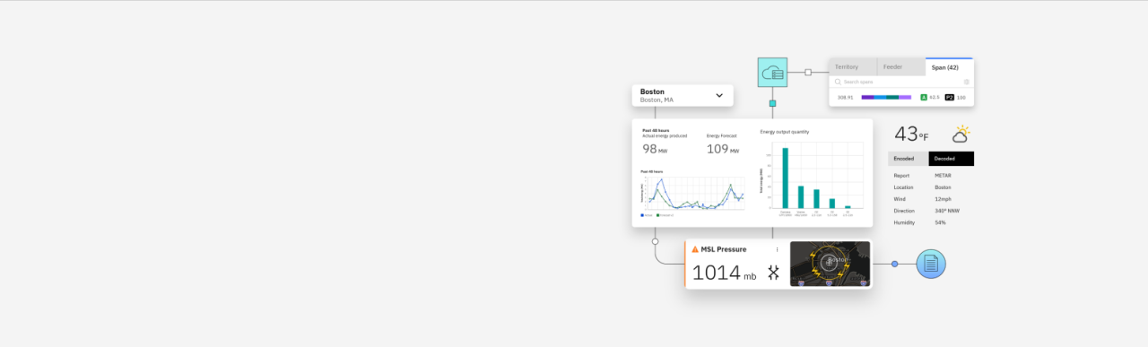Click the 54% humidity value
Viewport: 1148px width, 347px height.
coord(940,222)
